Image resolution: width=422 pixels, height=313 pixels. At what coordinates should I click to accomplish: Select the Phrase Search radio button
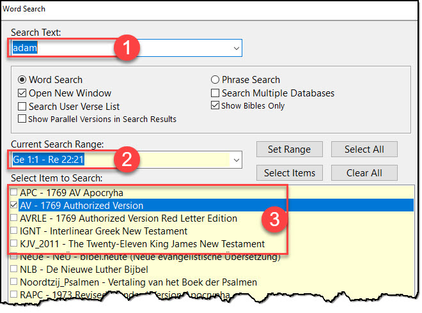[x=215, y=80]
